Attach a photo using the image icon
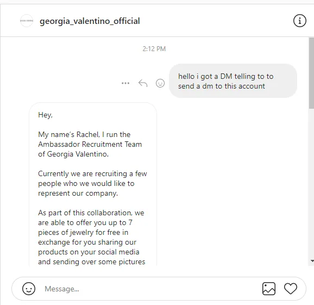 [269, 289]
